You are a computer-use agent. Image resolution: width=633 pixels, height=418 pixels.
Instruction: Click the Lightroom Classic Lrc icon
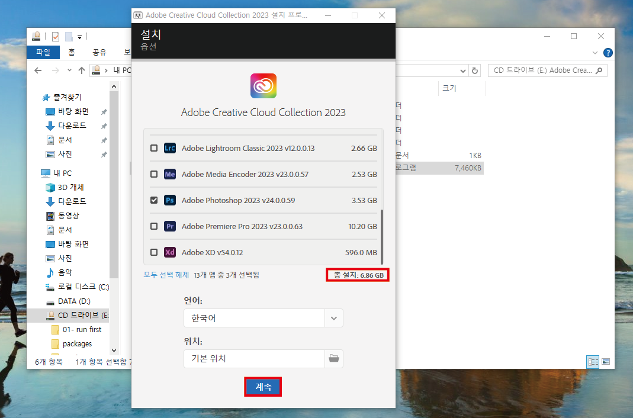170,148
